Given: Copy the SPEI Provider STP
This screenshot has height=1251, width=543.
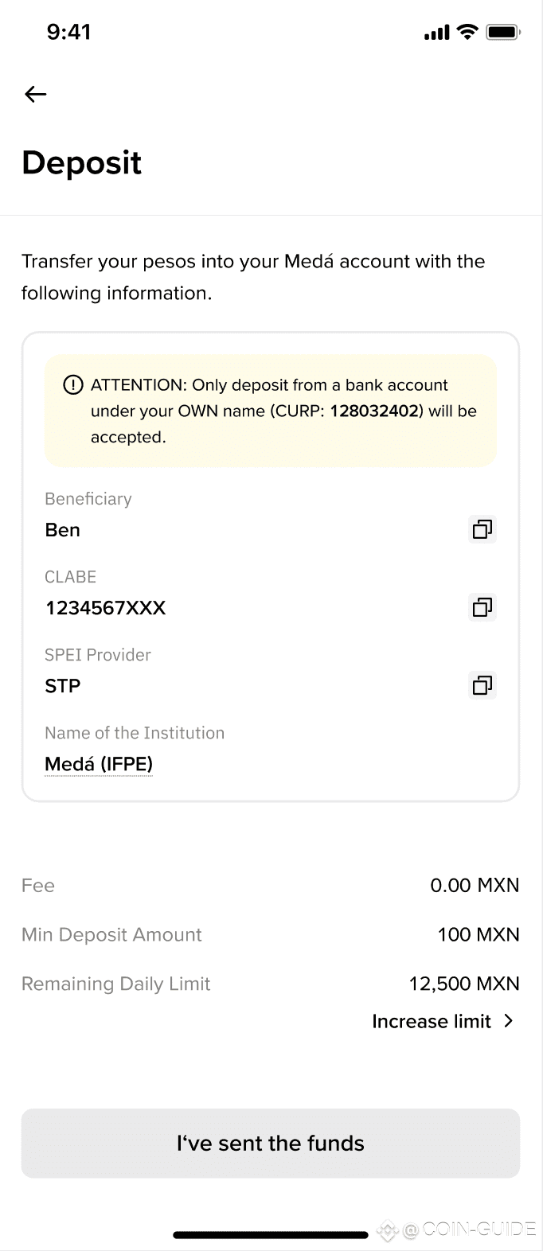Looking at the screenshot, I should pos(482,685).
